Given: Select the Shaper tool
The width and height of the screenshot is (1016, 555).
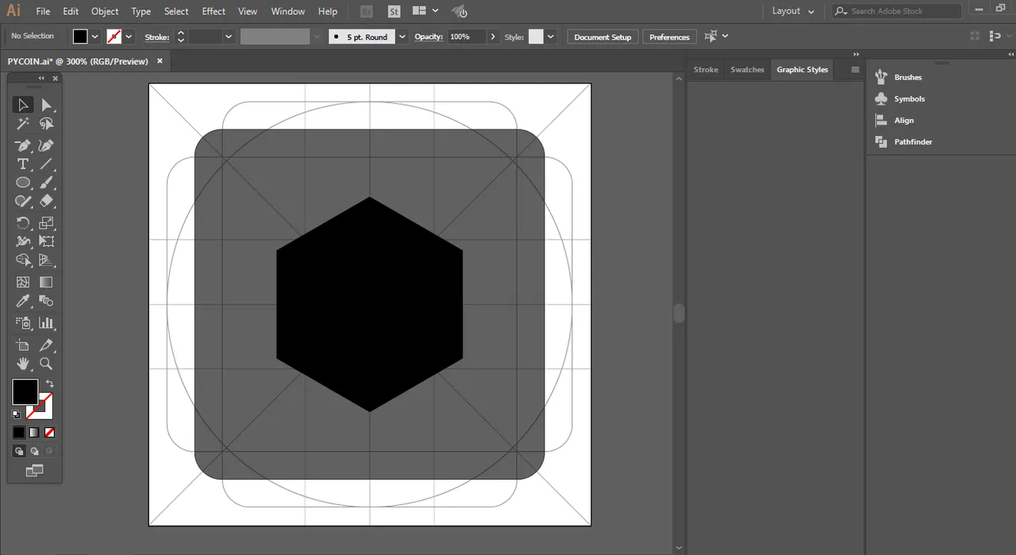Looking at the screenshot, I should pyautogui.click(x=23, y=202).
